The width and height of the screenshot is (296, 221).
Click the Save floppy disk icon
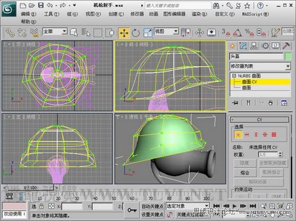(41, 5)
